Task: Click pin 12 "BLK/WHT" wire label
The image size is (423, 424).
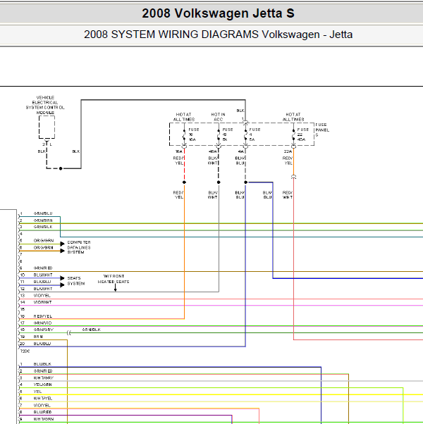Action: (x=43, y=289)
